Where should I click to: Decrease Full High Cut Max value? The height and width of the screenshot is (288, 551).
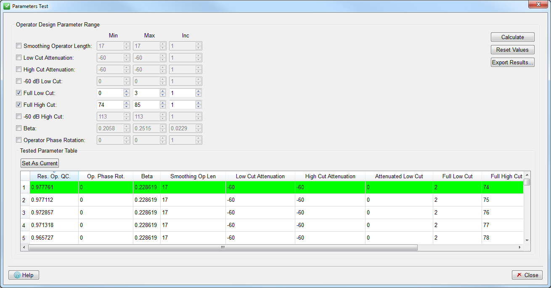[163, 107]
